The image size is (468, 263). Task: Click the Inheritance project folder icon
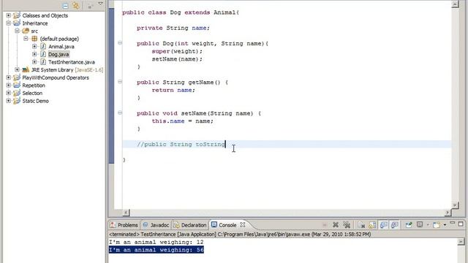pos(17,23)
